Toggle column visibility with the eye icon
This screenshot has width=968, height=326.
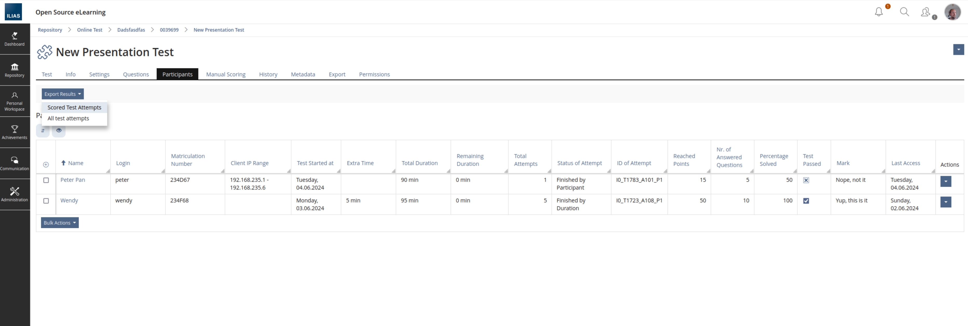[x=59, y=130]
